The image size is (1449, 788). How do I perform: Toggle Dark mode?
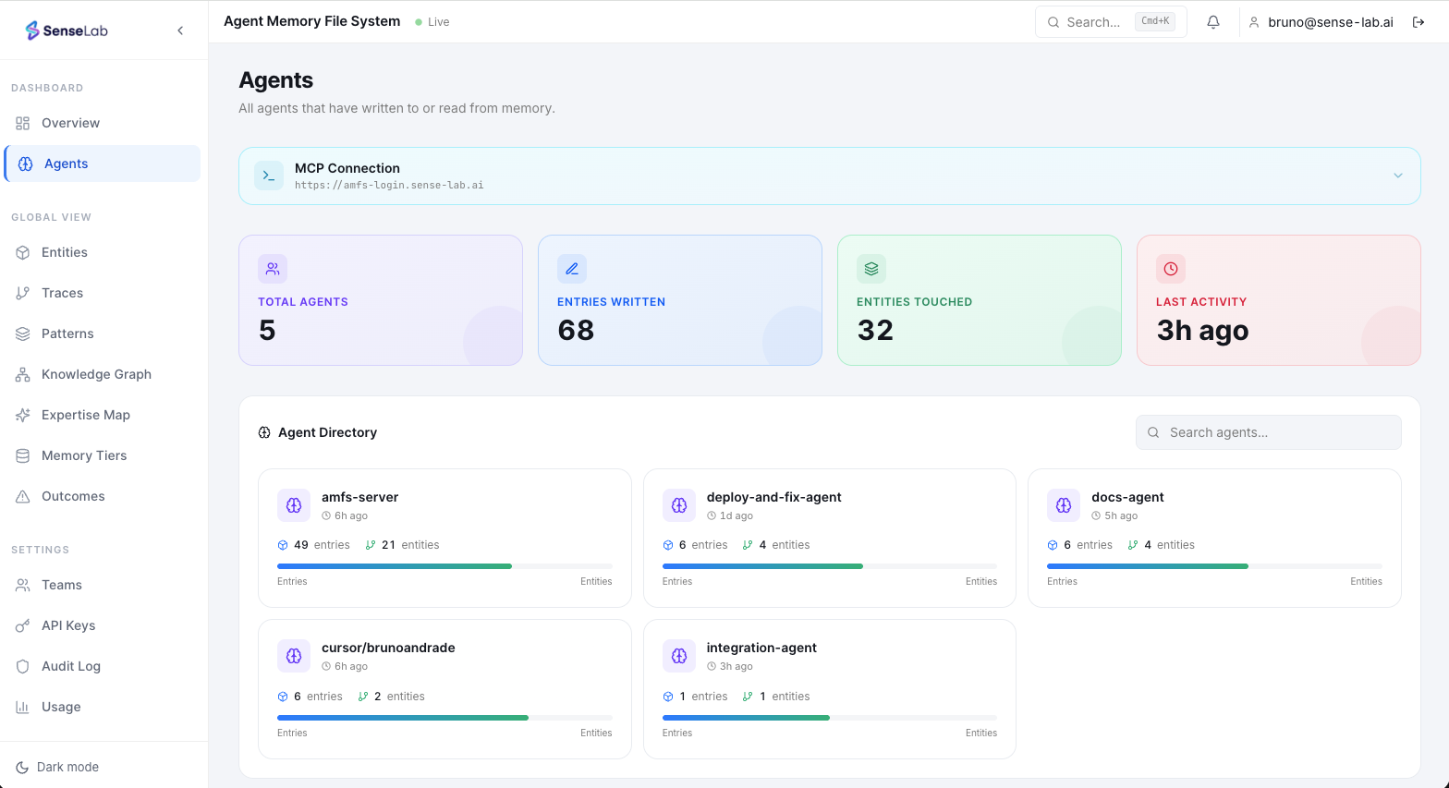point(57,767)
